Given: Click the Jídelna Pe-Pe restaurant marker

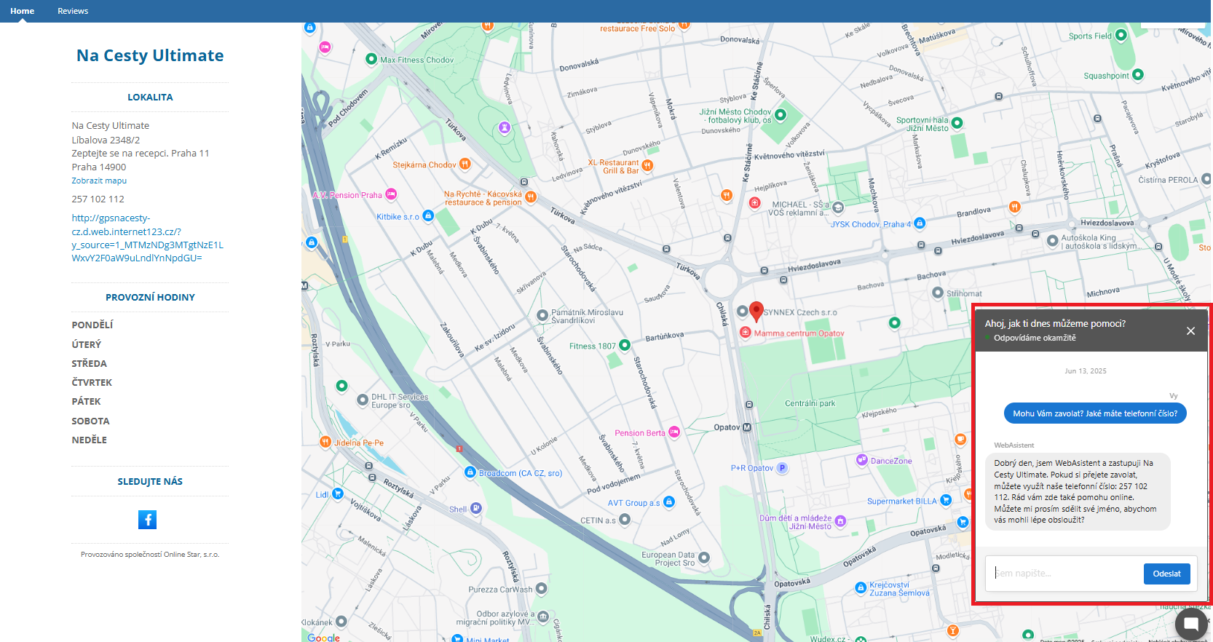Looking at the screenshot, I should [325, 442].
